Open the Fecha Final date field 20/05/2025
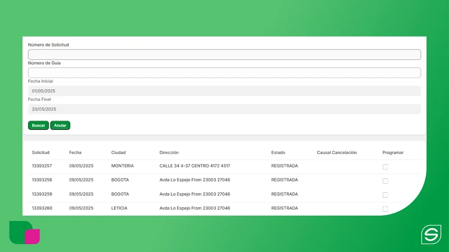 [x=224, y=109]
